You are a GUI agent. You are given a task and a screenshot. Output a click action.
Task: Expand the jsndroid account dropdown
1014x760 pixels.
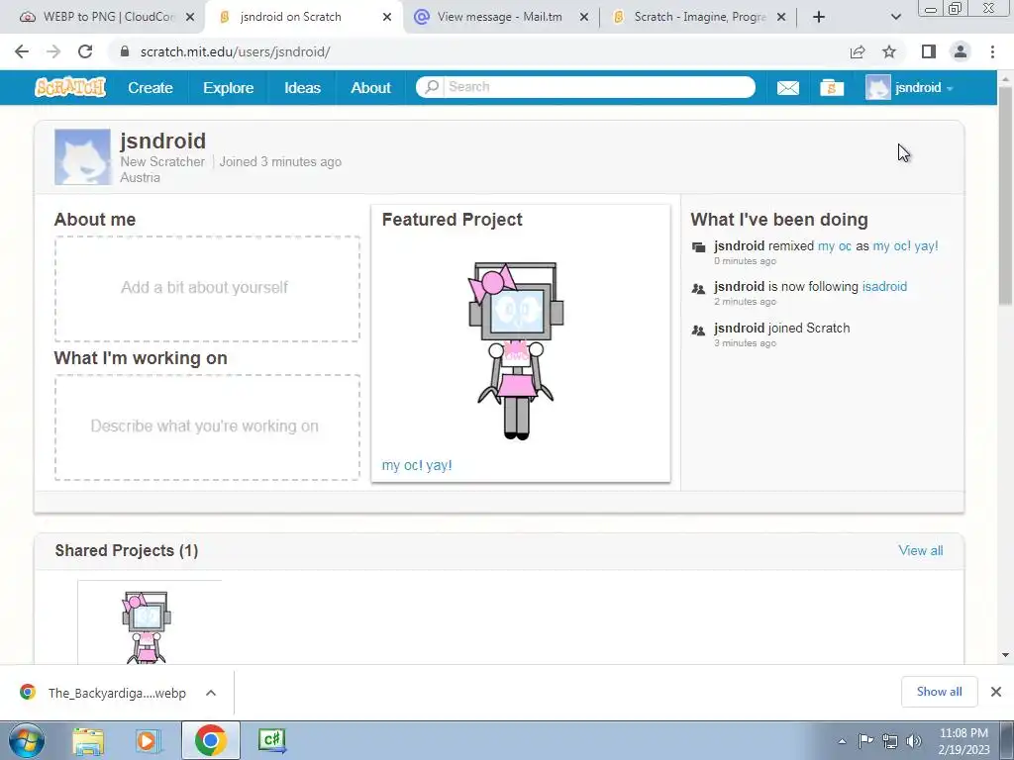950,88
